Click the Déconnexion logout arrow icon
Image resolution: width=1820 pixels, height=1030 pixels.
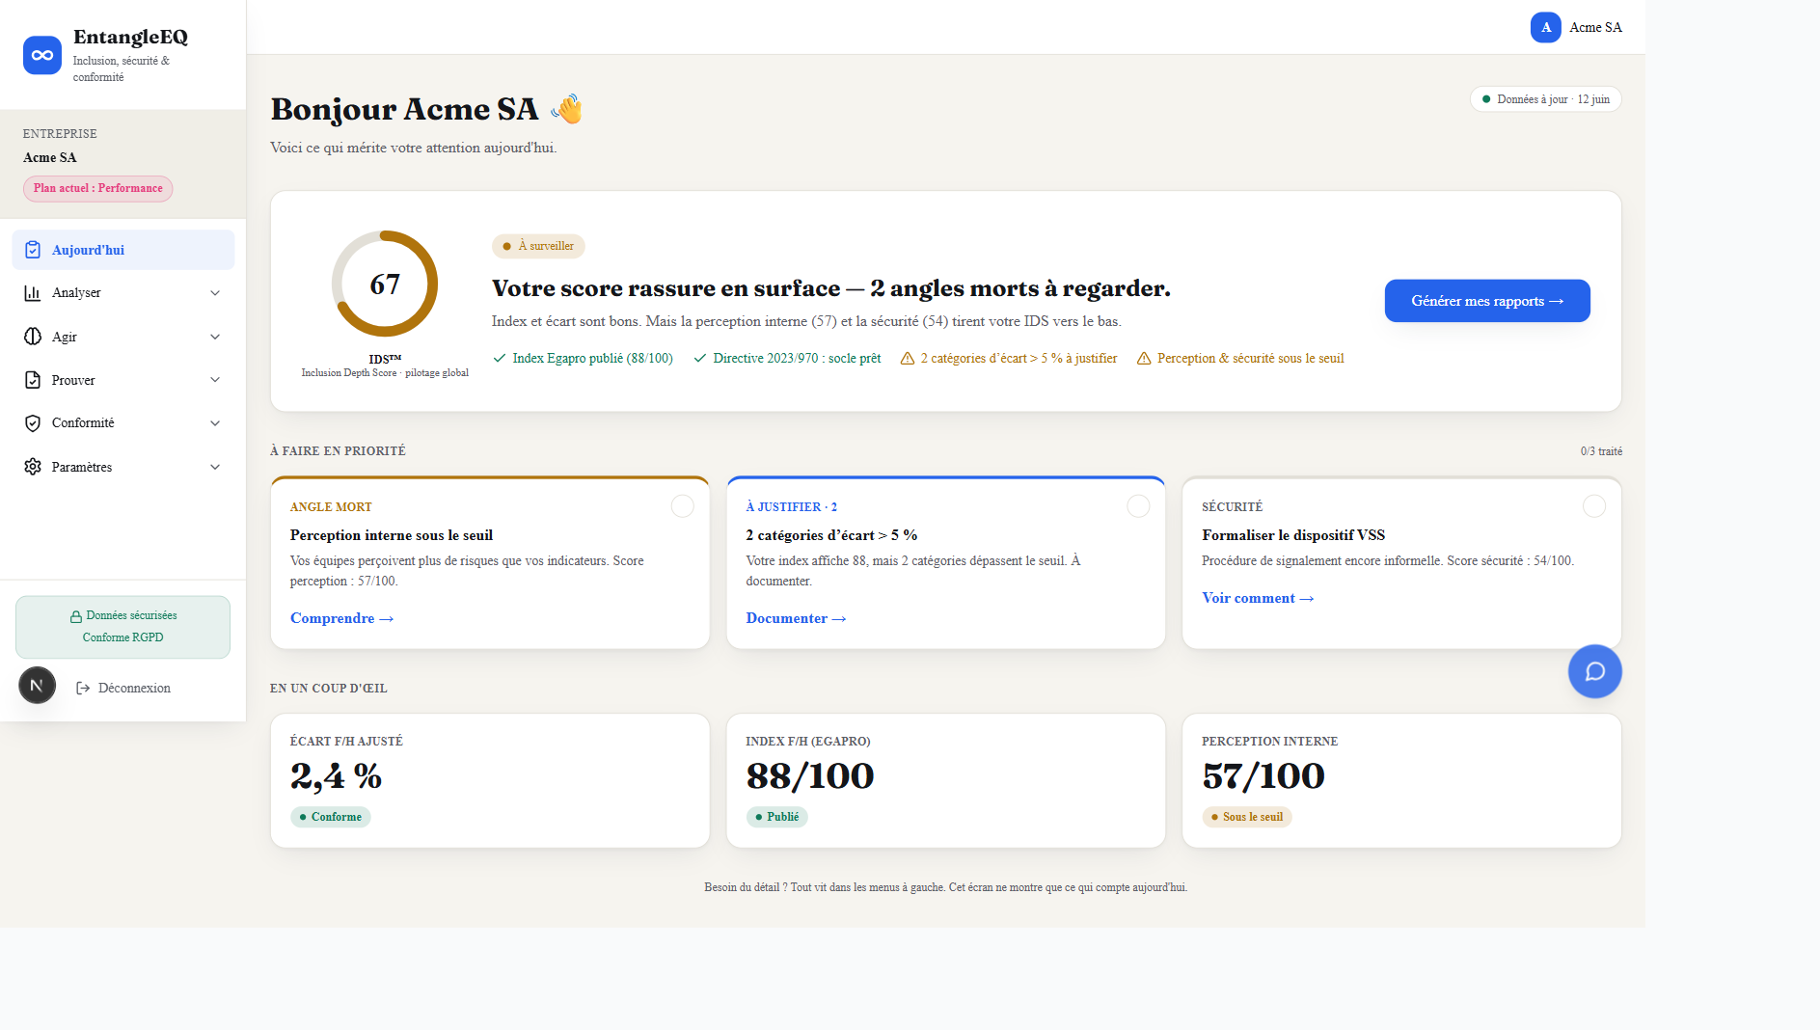pos(83,689)
